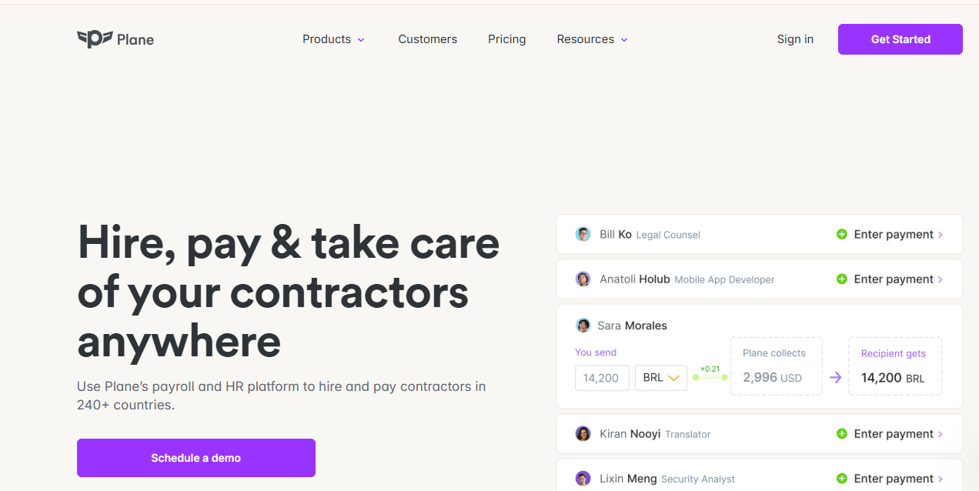The image size is (979, 491).
Task: Expand the Resources dropdown menu
Action: (592, 39)
